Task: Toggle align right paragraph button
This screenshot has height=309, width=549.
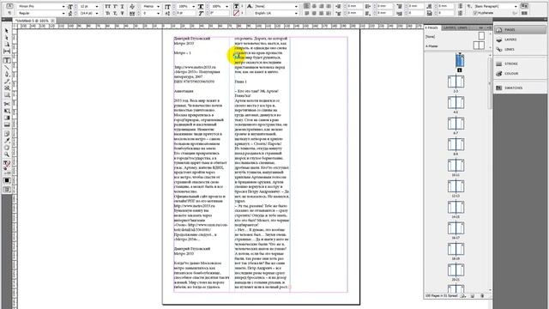Action: [322, 6]
